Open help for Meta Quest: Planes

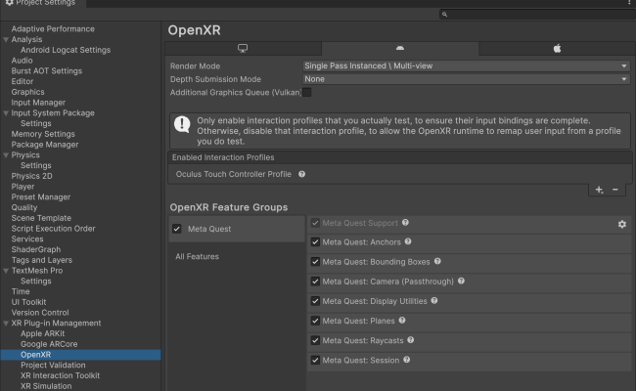(x=402, y=320)
